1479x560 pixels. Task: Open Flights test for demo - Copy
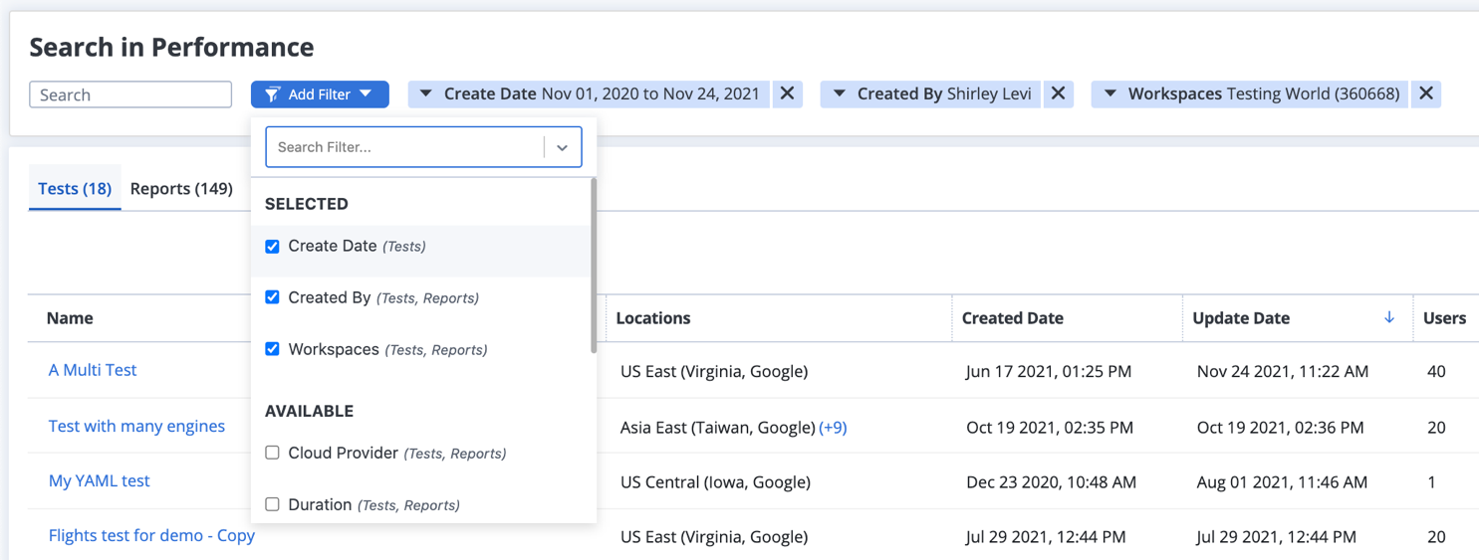click(x=151, y=535)
